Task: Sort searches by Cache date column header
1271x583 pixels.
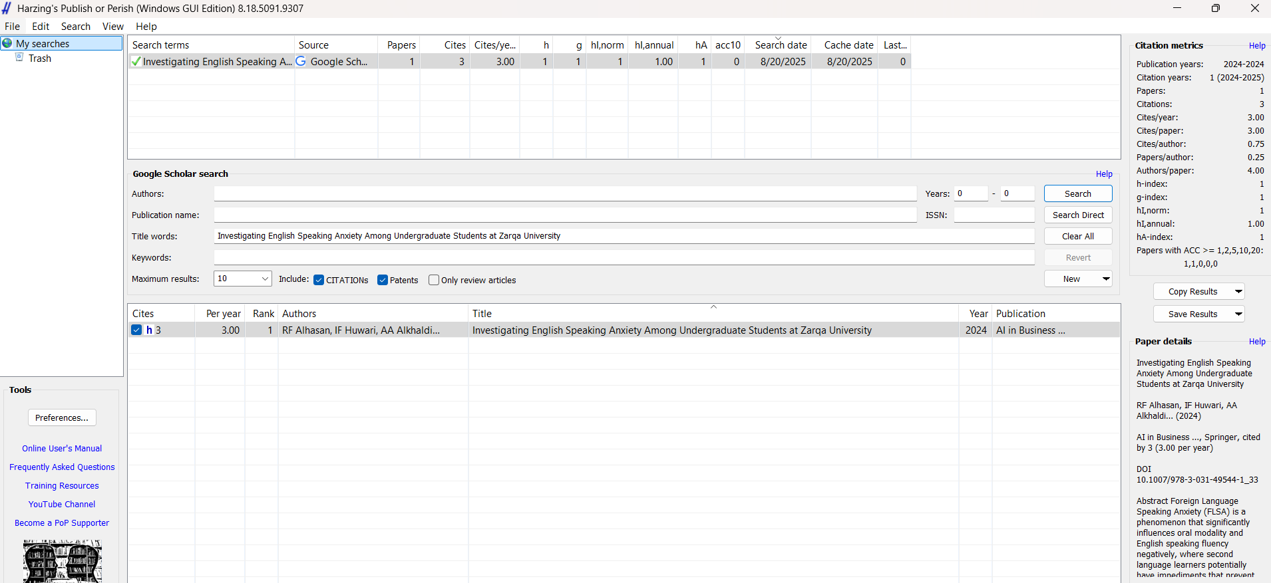Action: click(844, 45)
